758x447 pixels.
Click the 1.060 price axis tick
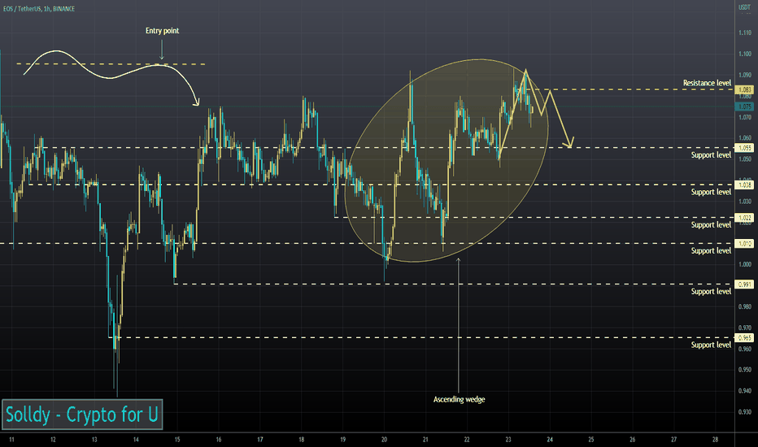coord(745,138)
